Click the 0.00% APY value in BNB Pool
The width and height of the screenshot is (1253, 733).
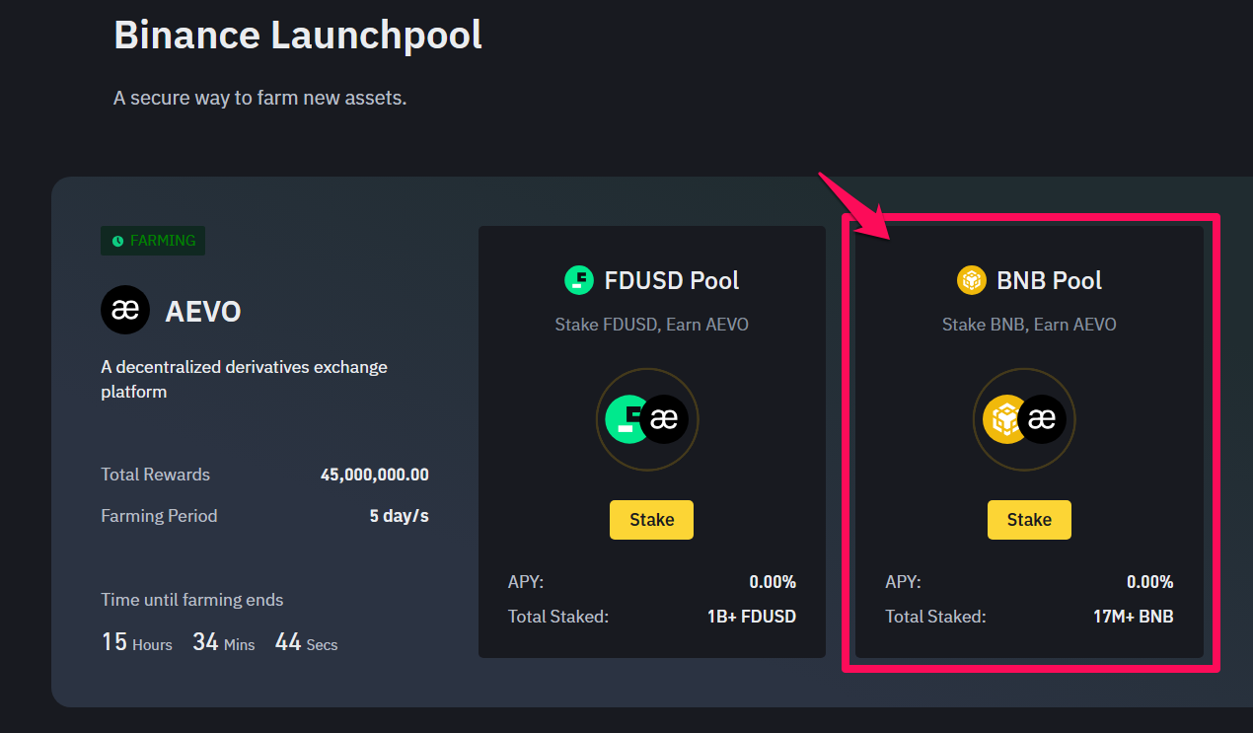coord(1150,582)
